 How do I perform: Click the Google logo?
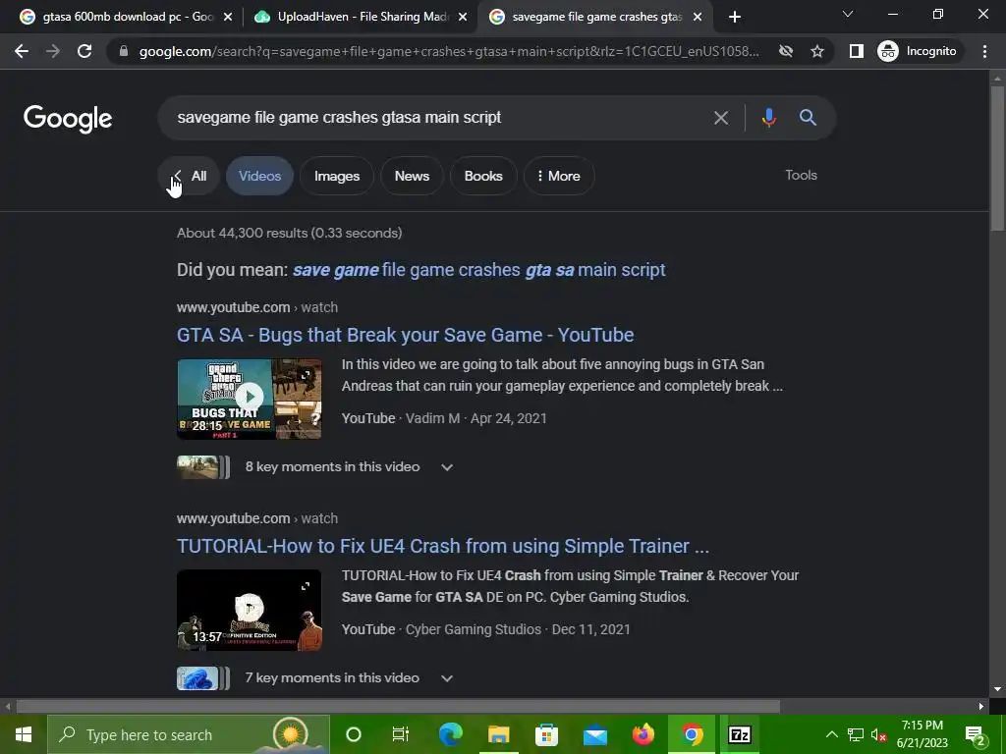[x=68, y=119]
